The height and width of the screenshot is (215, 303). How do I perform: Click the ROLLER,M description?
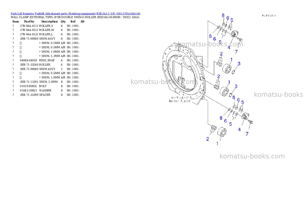pyautogui.click(x=46, y=30)
